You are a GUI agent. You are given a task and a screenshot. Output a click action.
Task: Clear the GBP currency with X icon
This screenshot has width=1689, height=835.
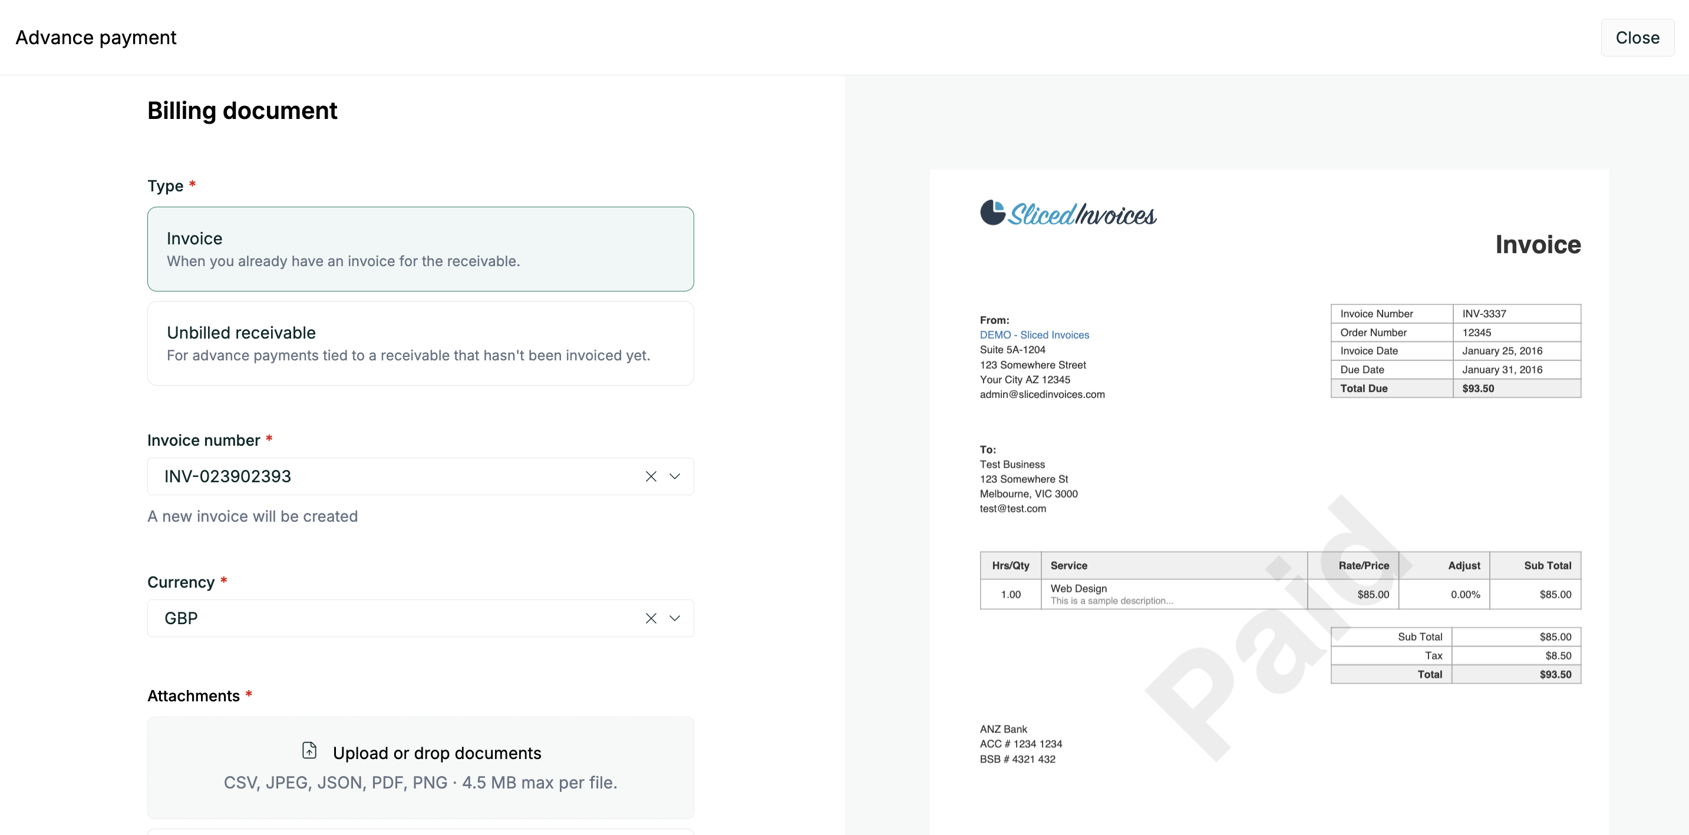point(651,618)
